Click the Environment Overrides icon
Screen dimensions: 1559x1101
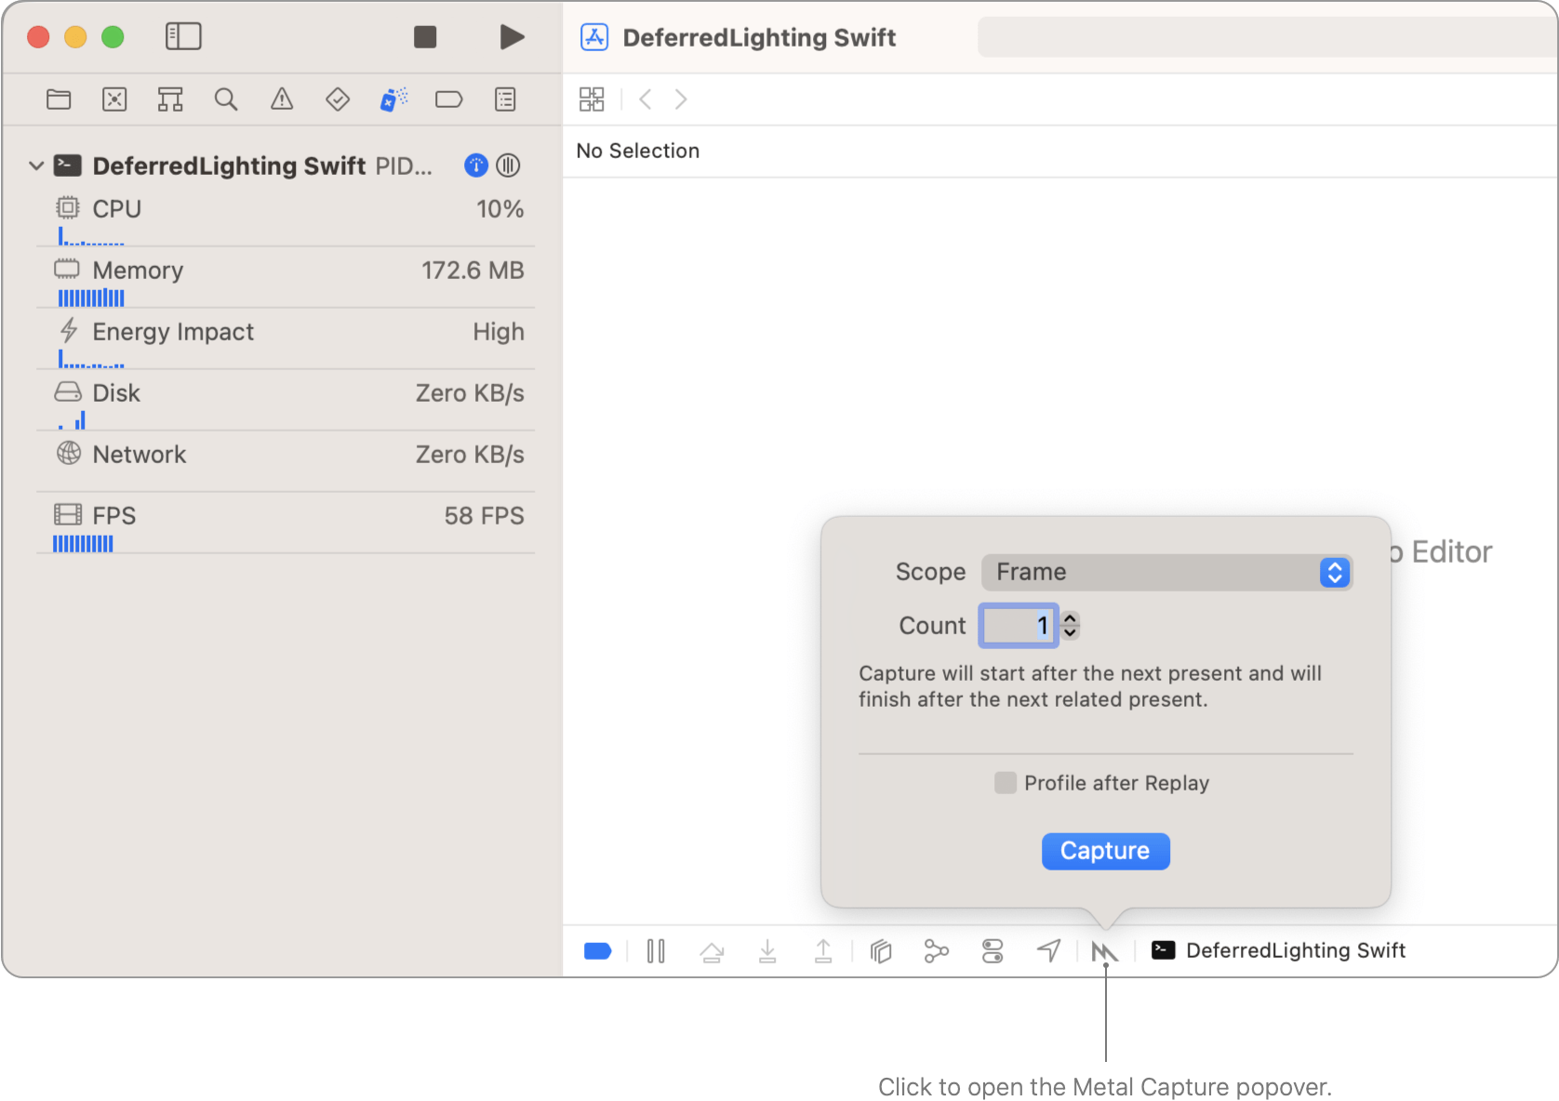[x=992, y=950]
